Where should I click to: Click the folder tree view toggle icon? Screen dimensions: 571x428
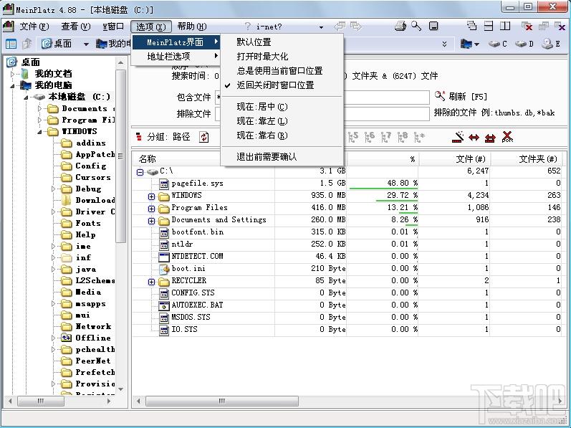point(11,44)
